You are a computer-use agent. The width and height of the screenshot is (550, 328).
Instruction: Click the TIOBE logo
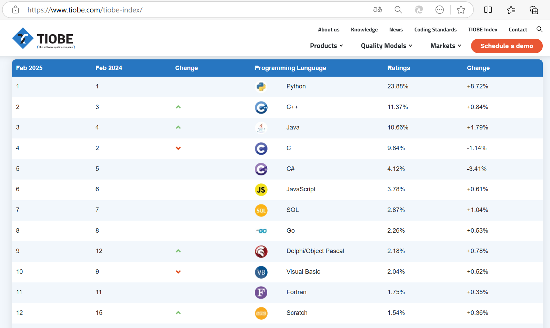(x=43, y=38)
